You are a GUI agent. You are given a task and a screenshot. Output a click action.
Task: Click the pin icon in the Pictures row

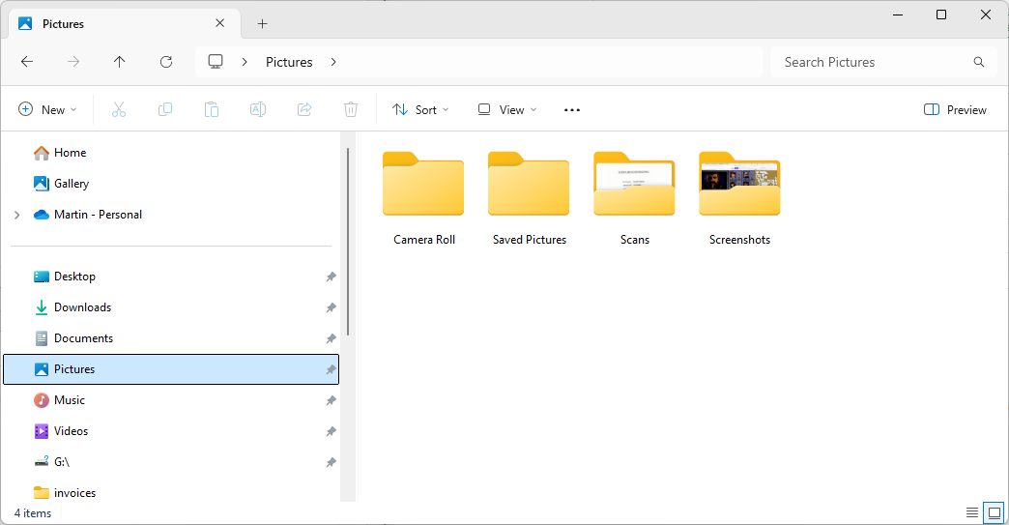tap(331, 369)
